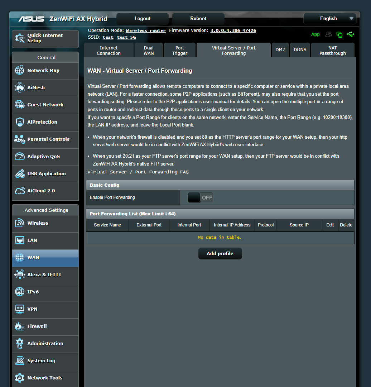View firmware version 3.0.0.4.386_47426 details
Screen dimensions: 371x387
pos(233,30)
